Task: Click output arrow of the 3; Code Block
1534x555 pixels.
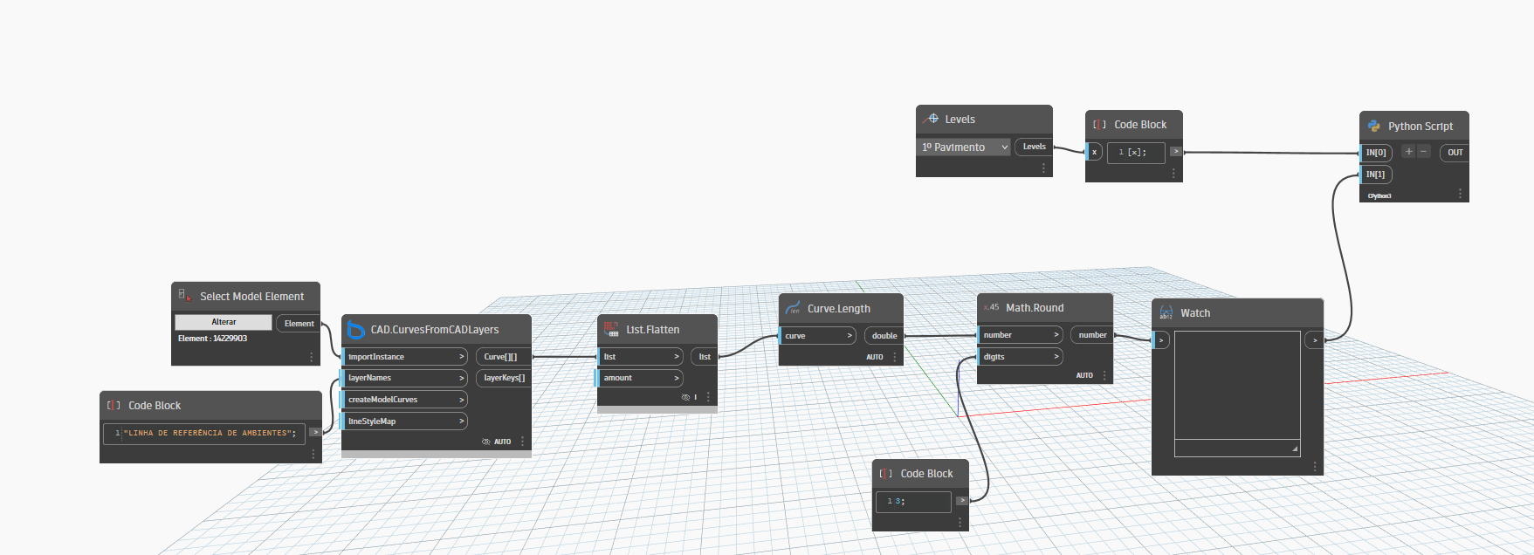Action: [x=962, y=500]
